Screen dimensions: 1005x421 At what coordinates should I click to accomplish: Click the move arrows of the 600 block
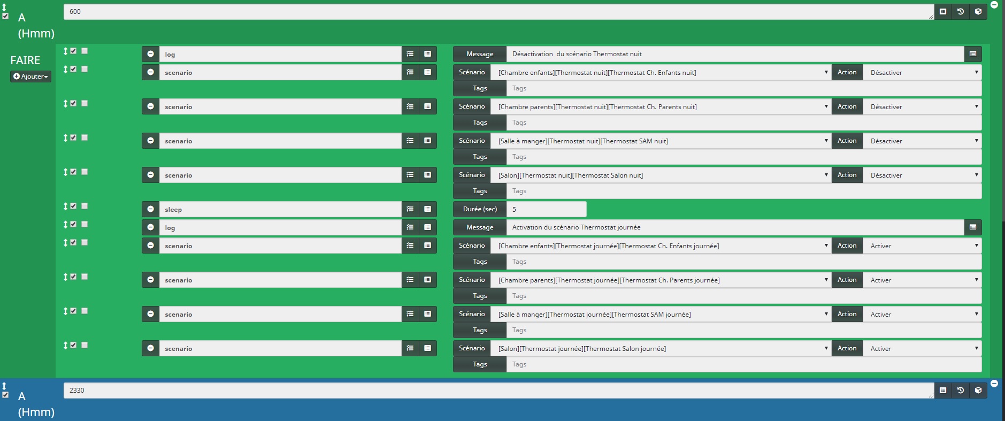tap(4, 7)
